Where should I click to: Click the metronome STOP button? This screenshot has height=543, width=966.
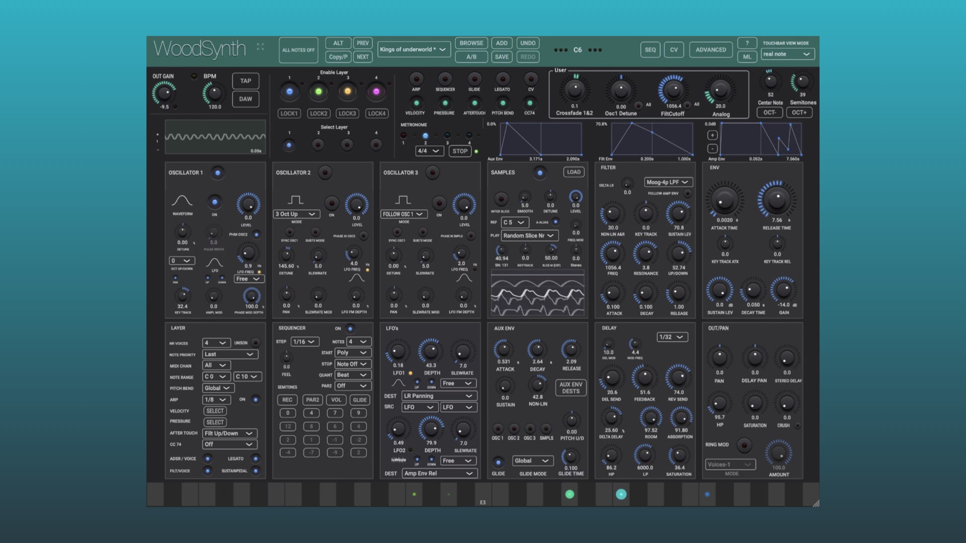[x=460, y=151]
